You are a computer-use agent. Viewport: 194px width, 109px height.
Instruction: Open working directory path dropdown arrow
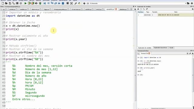[186, 3]
